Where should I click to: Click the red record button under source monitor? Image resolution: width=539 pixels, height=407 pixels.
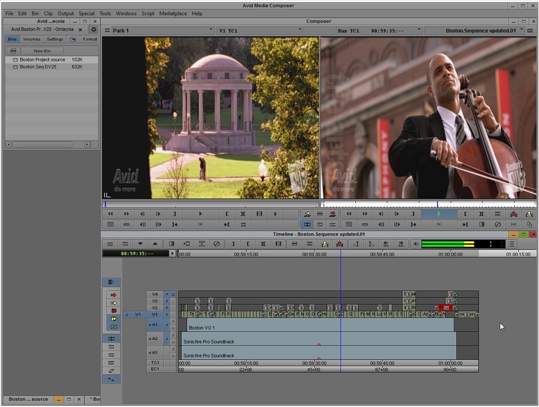click(x=275, y=214)
